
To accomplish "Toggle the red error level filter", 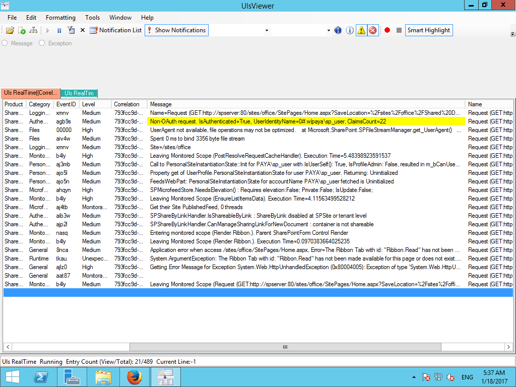I will pyautogui.click(x=373, y=30).
